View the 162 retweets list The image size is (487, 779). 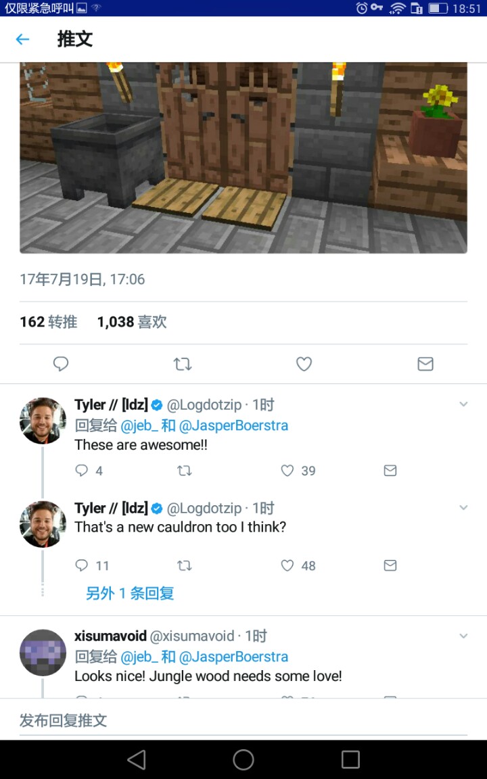point(48,322)
